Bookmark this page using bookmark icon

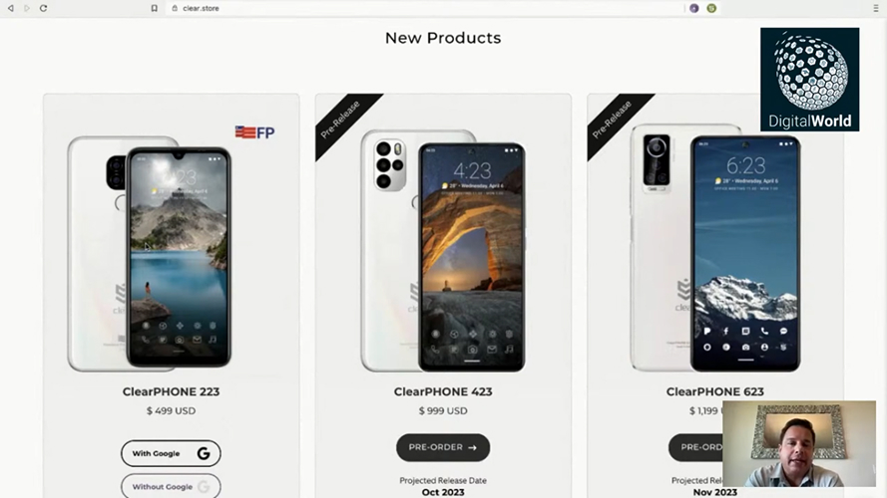tap(154, 9)
